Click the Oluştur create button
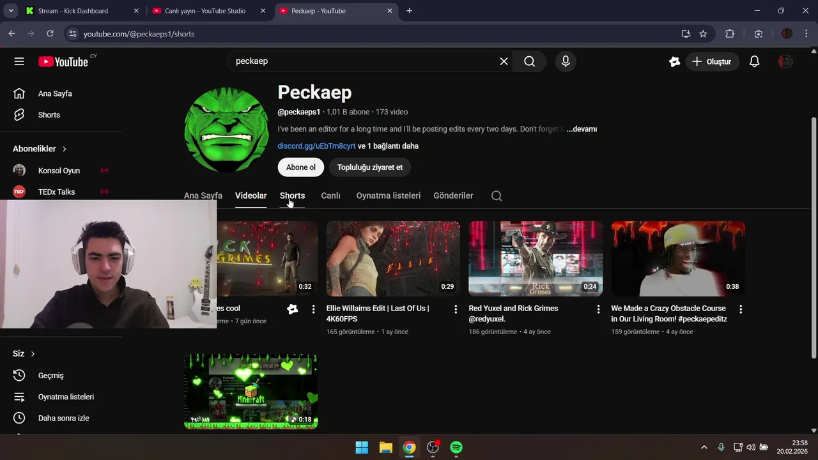 click(713, 61)
